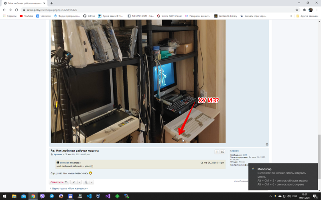Reload the page with the refresh icon

[x=16, y=10]
